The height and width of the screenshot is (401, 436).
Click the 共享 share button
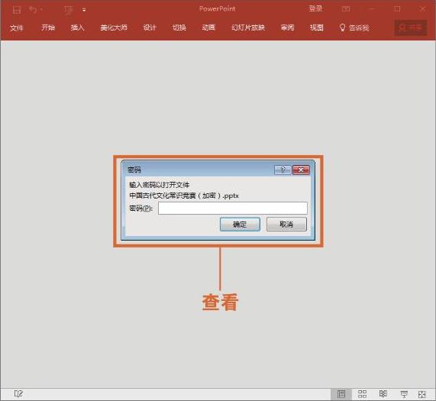[410, 27]
